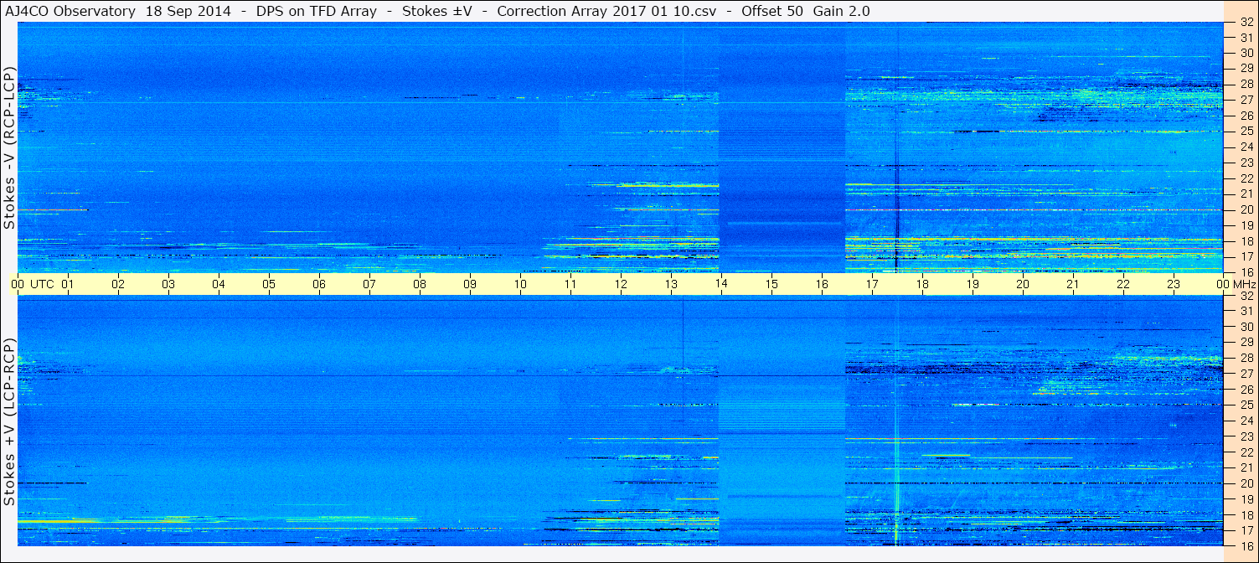Image resolution: width=1259 pixels, height=563 pixels.
Task: Click the 16 MHz label of Stokes +V panel
Action: 1246,545
